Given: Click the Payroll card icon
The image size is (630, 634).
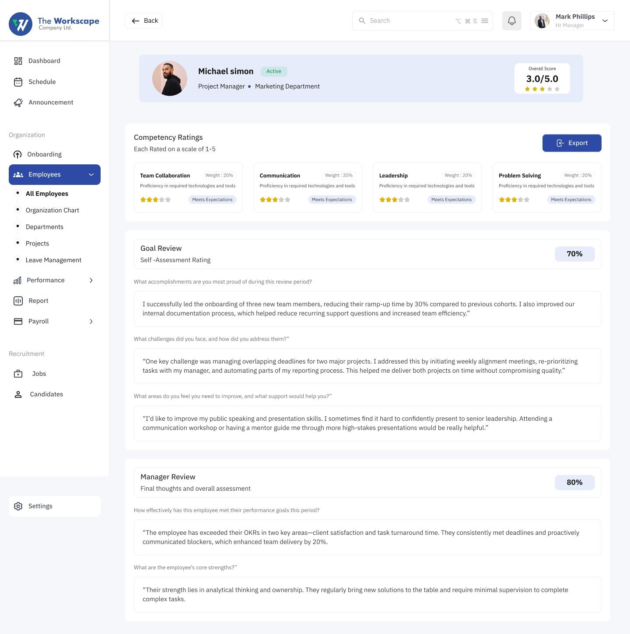Looking at the screenshot, I should click(18, 321).
